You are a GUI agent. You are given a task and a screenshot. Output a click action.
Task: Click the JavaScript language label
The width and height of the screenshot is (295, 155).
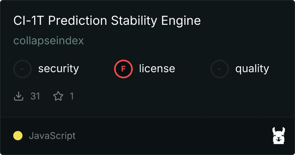pos(52,136)
